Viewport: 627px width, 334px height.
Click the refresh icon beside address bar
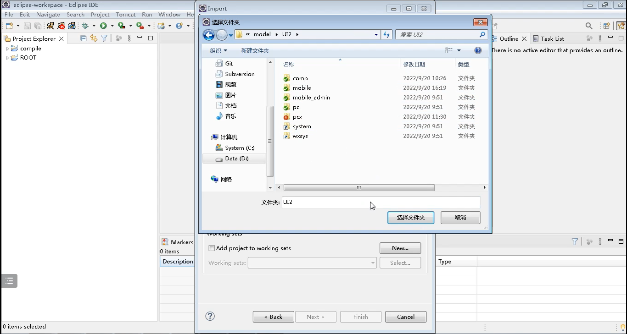pyautogui.click(x=386, y=35)
